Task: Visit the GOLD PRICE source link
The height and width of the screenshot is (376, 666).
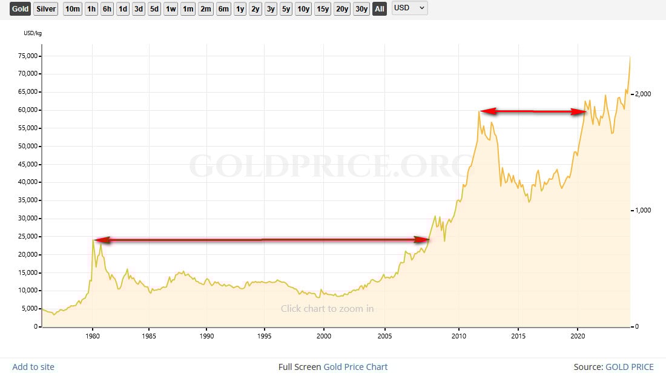Action: 630,367
